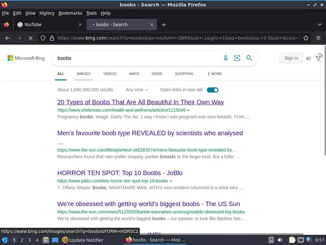Open Firefox hamburger application menu
The height and width of the screenshot is (245, 326).
click(x=318, y=38)
